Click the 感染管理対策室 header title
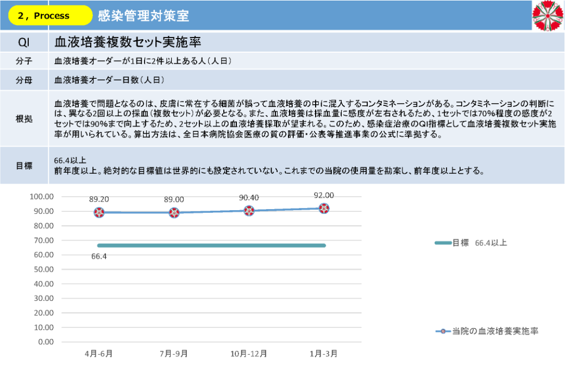 [x=143, y=16]
